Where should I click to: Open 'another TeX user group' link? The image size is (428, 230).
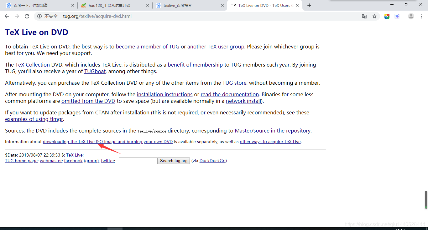click(216, 47)
